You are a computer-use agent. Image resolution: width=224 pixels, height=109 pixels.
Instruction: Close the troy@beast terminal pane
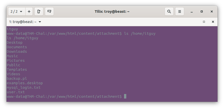tap(213, 22)
